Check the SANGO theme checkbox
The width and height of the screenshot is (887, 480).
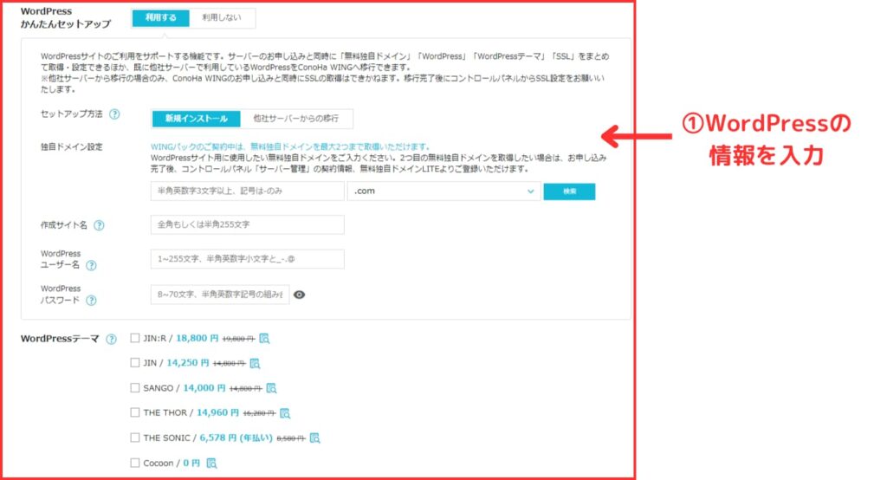[134, 388]
